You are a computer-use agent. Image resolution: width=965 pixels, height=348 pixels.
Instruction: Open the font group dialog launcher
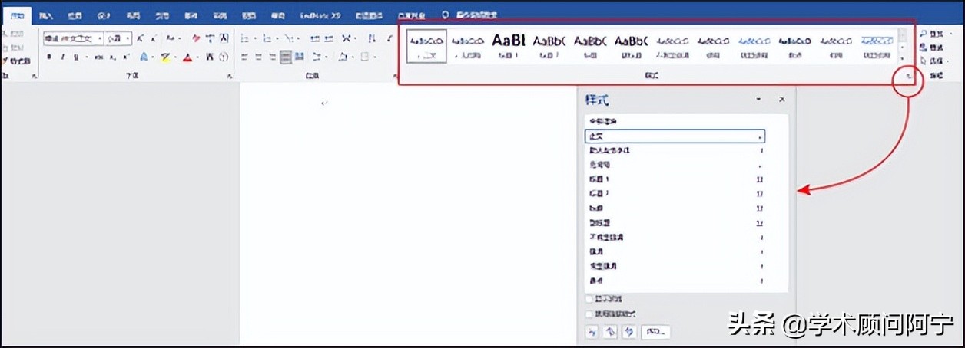pos(228,77)
